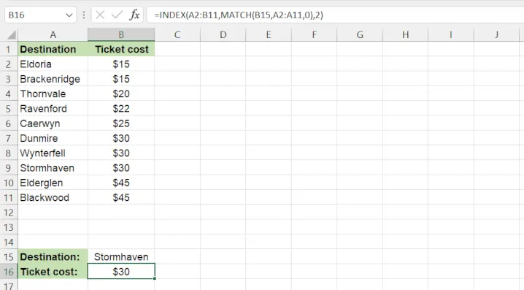Select column D header
Image resolution: width=524 pixels, height=290 pixels.
click(x=223, y=35)
